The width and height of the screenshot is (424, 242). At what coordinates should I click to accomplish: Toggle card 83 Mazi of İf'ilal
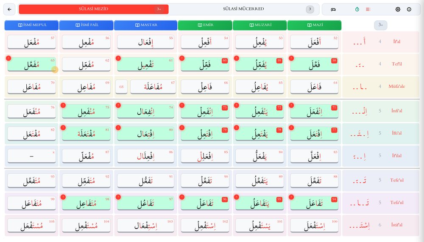(x=314, y=156)
